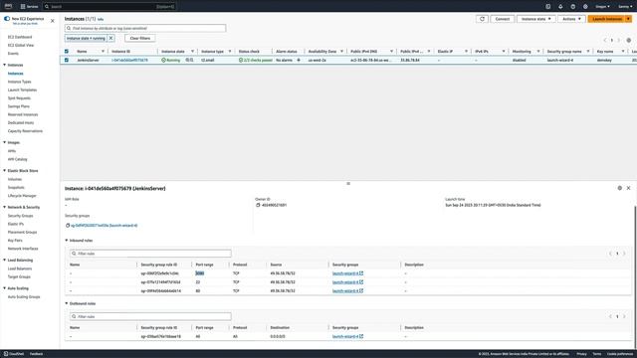Open the sg- security group link under Security groups
The height and width of the screenshot is (358, 637).
click(x=104, y=226)
